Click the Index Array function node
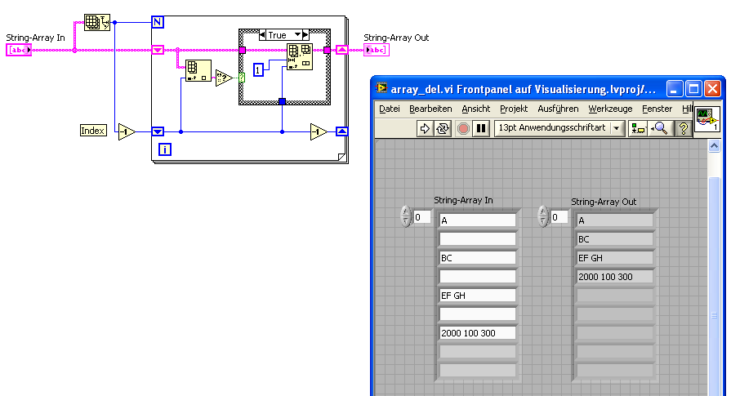The width and height of the screenshot is (731, 396). 198,71
